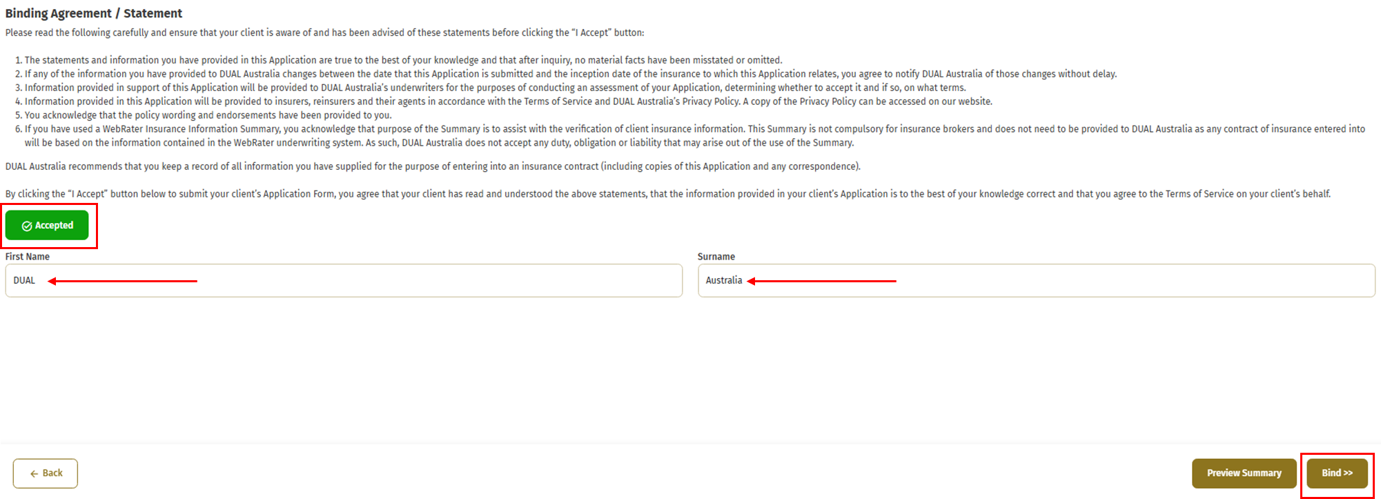This screenshot has height=499, width=1381.
Task: Click statement 5 about policy wording and endorsements
Action: point(208,115)
